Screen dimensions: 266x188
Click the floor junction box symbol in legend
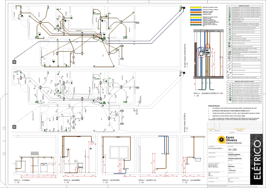(229, 56)
